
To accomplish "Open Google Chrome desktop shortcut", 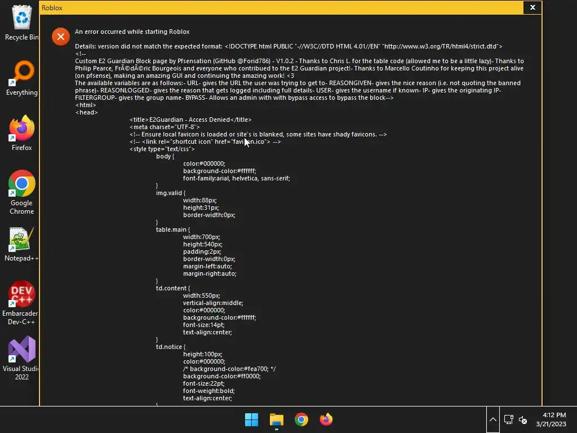I will tap(21, 192).
